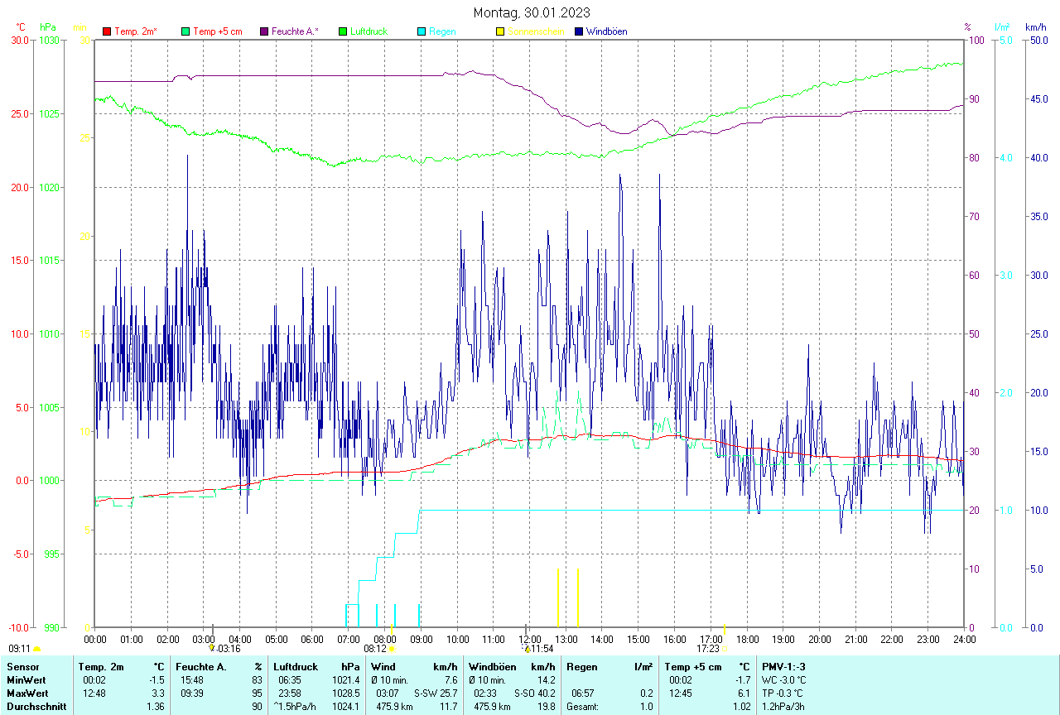Click the 5.0 l/m² axis value
The height and width of the screenshot is (715, 1060).
pyautogui.click(x=1005, y=40)
